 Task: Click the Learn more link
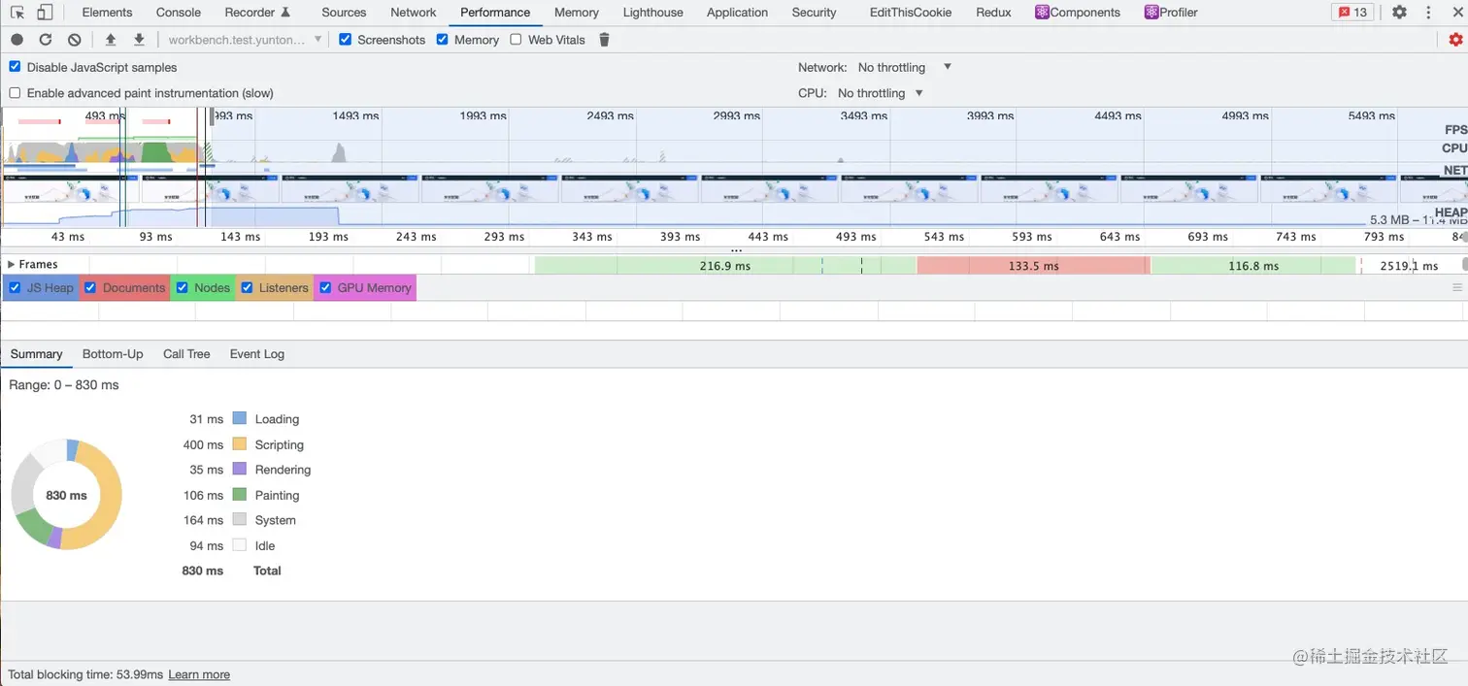pyautogui.click(x=199, y=674)
